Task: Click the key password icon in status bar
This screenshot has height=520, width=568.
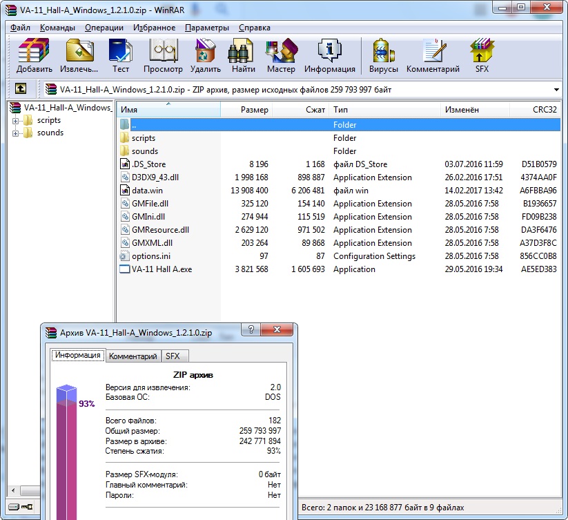Action: 27,507
